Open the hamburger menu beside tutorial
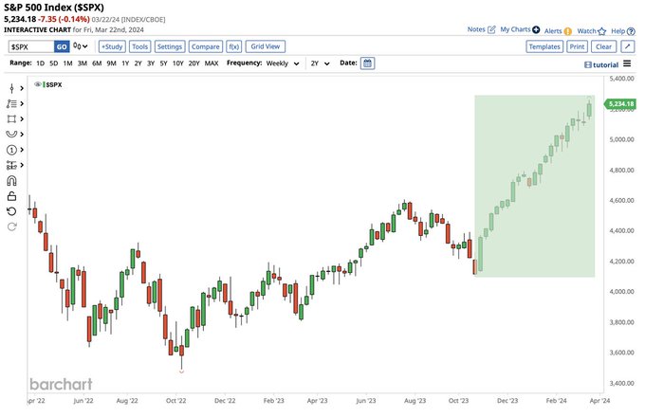The image size is (645, 417). pyautogui.click(x=626, y=63)
